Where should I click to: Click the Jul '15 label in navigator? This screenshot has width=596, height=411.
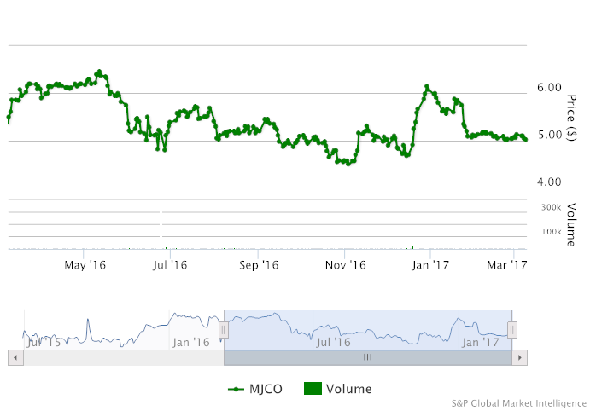click(43, 343)
